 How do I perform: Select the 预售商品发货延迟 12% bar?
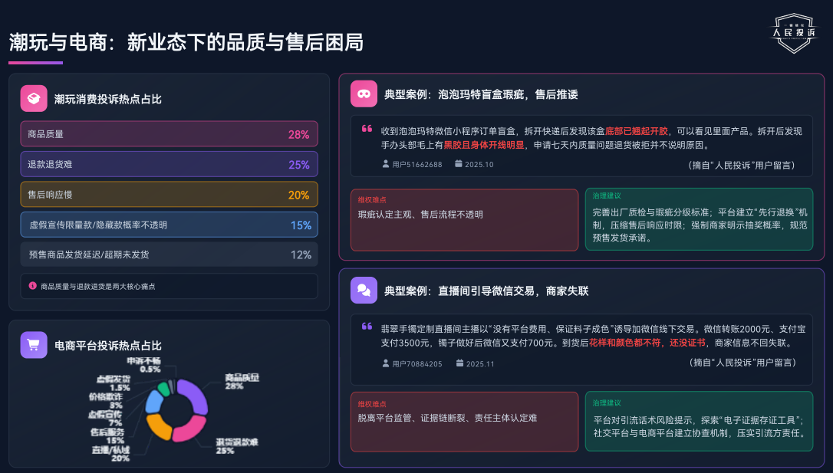tap(169, 255)
